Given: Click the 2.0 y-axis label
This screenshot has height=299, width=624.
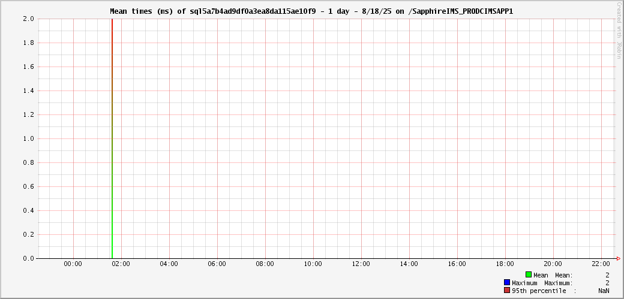Looking at the screenshot, I should [x=29, y=19].
